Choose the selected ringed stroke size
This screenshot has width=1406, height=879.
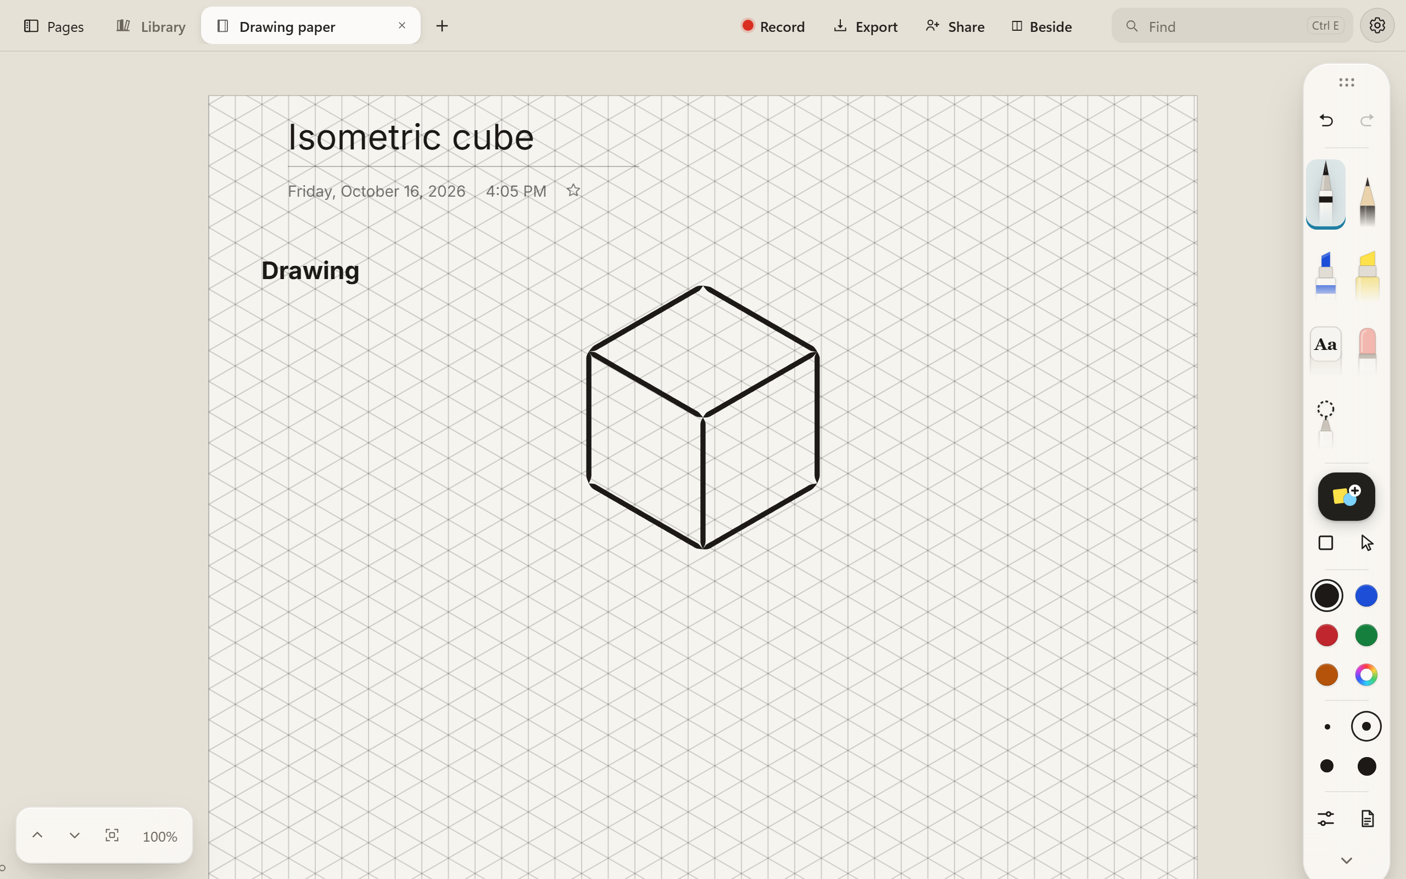[x=1366, y=727]
